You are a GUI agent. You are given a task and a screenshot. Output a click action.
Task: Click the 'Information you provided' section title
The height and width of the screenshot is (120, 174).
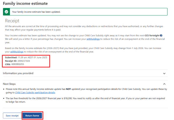18,73
